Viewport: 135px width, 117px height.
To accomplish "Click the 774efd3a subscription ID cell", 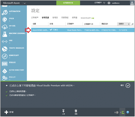I will 92,30.
